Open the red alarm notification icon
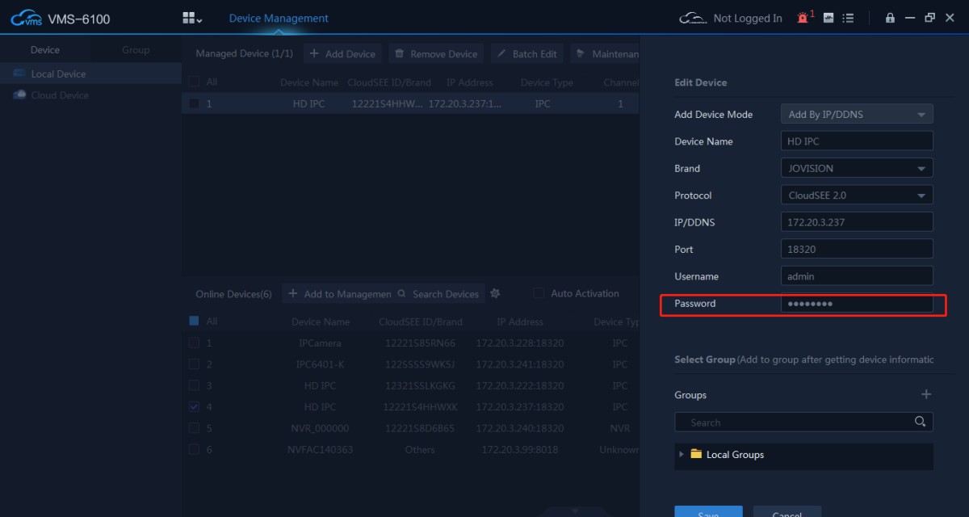 point(803,18)
